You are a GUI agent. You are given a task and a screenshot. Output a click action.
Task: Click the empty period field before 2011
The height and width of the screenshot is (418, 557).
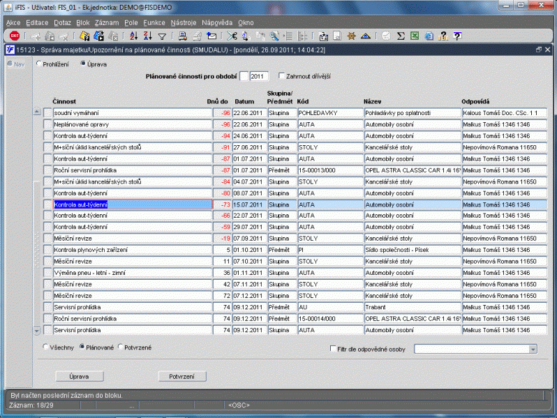(x=244, y=76)
